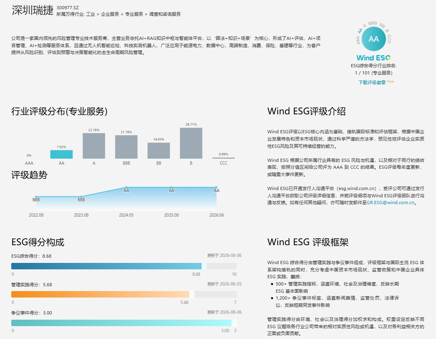
Task: Click the BB rating bar at 14.85%
Action: pos(159,151)
